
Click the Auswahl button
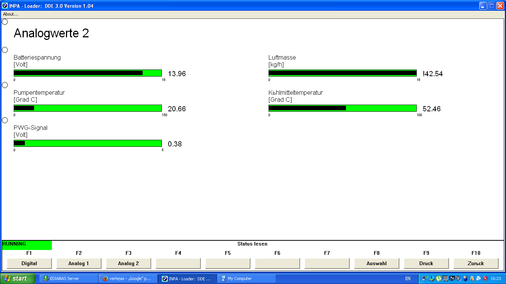[376, 263]
